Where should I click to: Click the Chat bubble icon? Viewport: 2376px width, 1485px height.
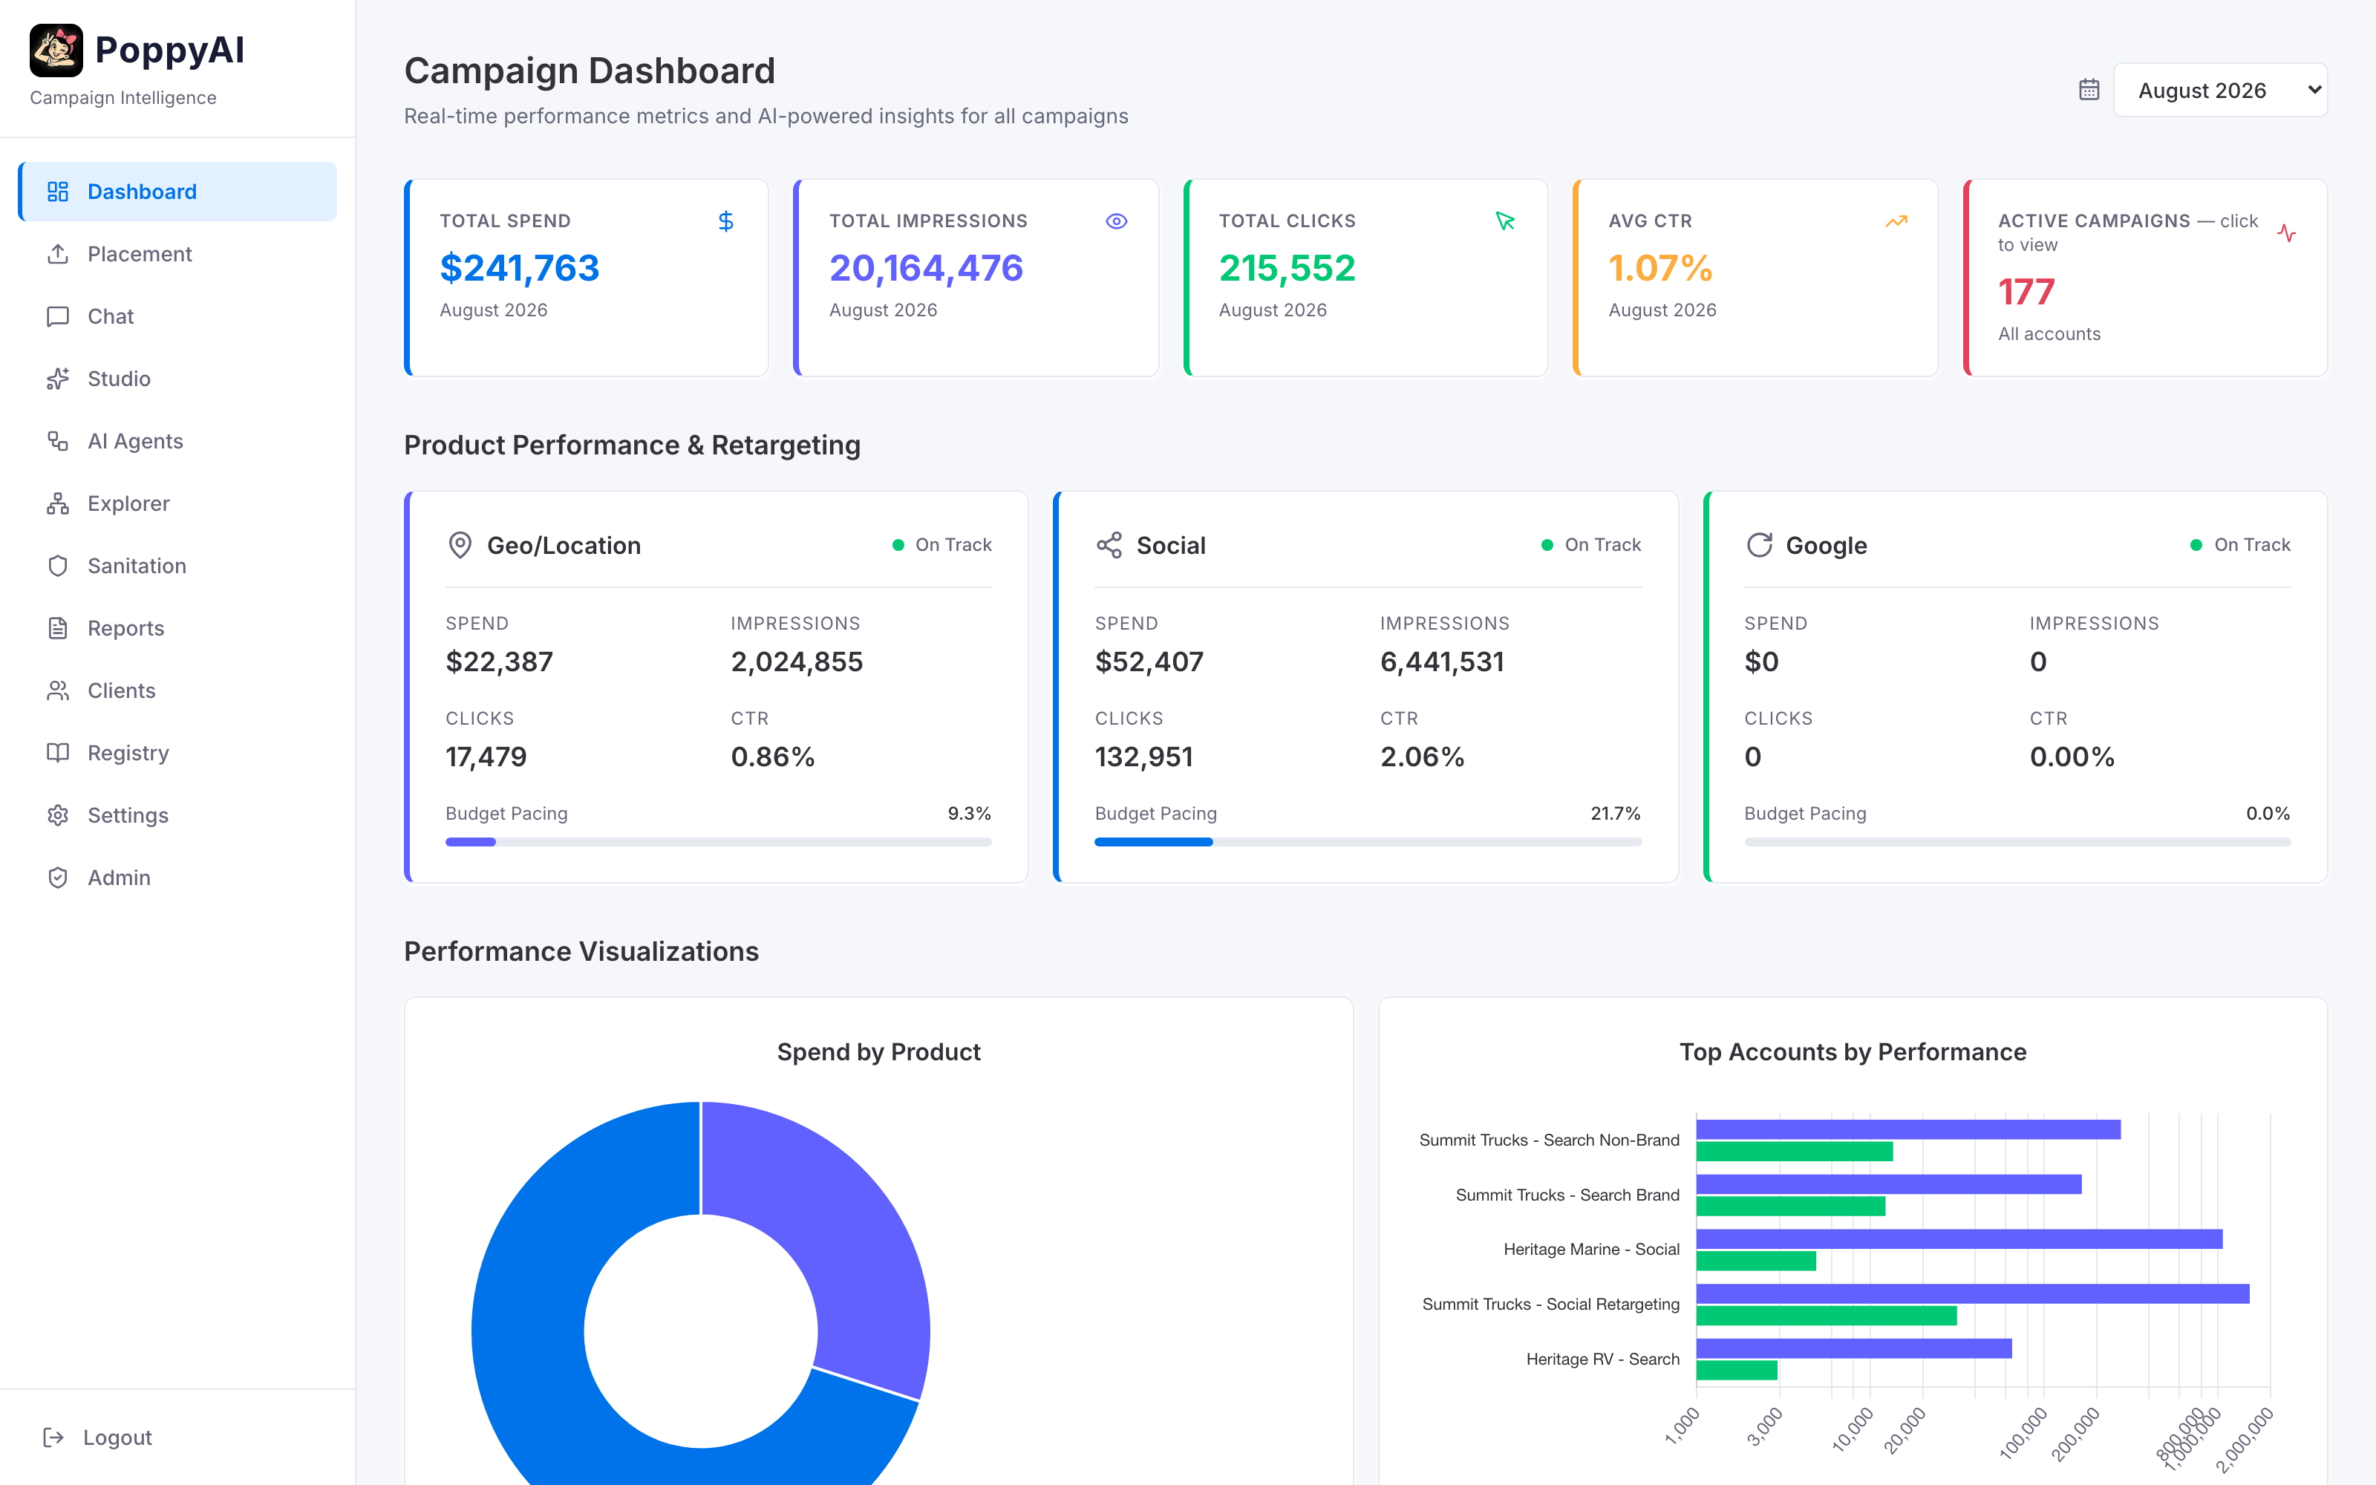click(58, 316)
